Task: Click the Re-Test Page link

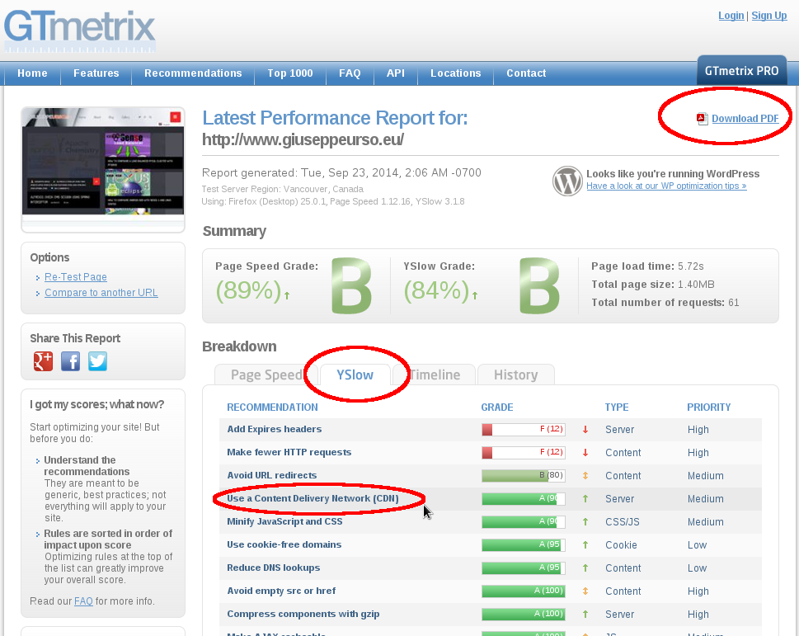Action: pos(76,276)
